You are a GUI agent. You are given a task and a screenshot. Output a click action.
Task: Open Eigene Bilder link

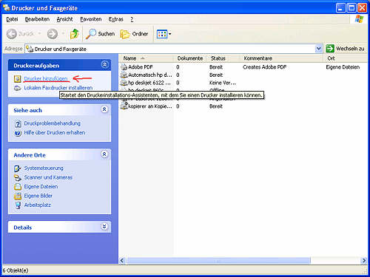[x=38, y=196]
